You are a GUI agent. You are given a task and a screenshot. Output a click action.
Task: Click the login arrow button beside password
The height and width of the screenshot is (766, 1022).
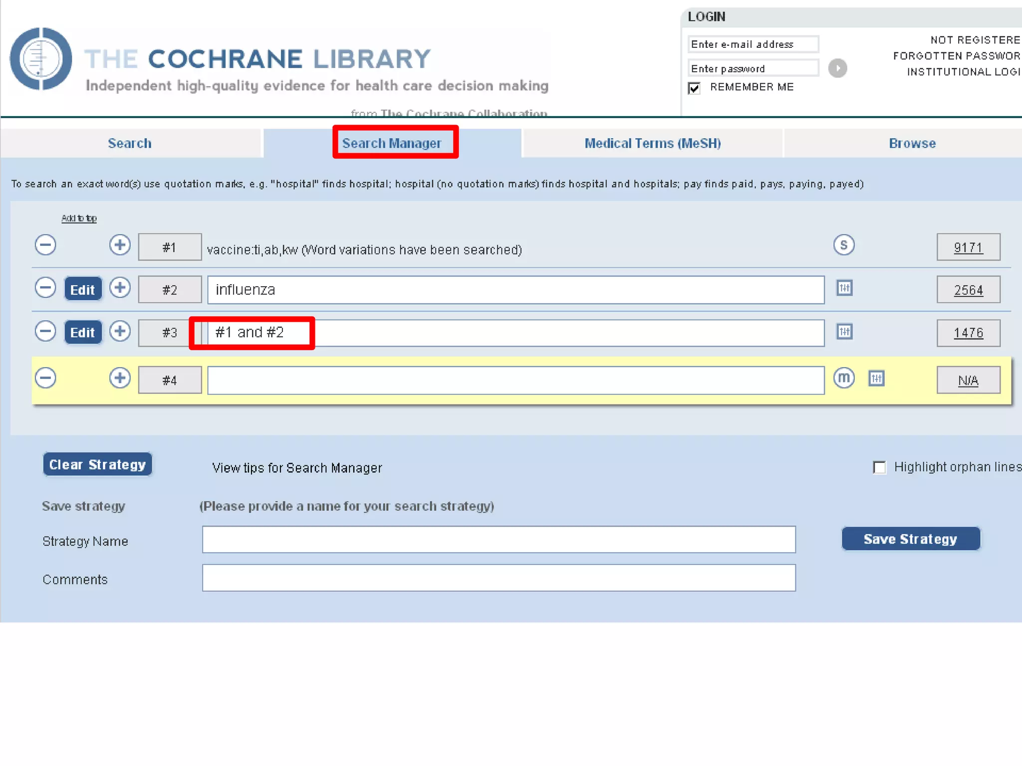tap(837, 68)
